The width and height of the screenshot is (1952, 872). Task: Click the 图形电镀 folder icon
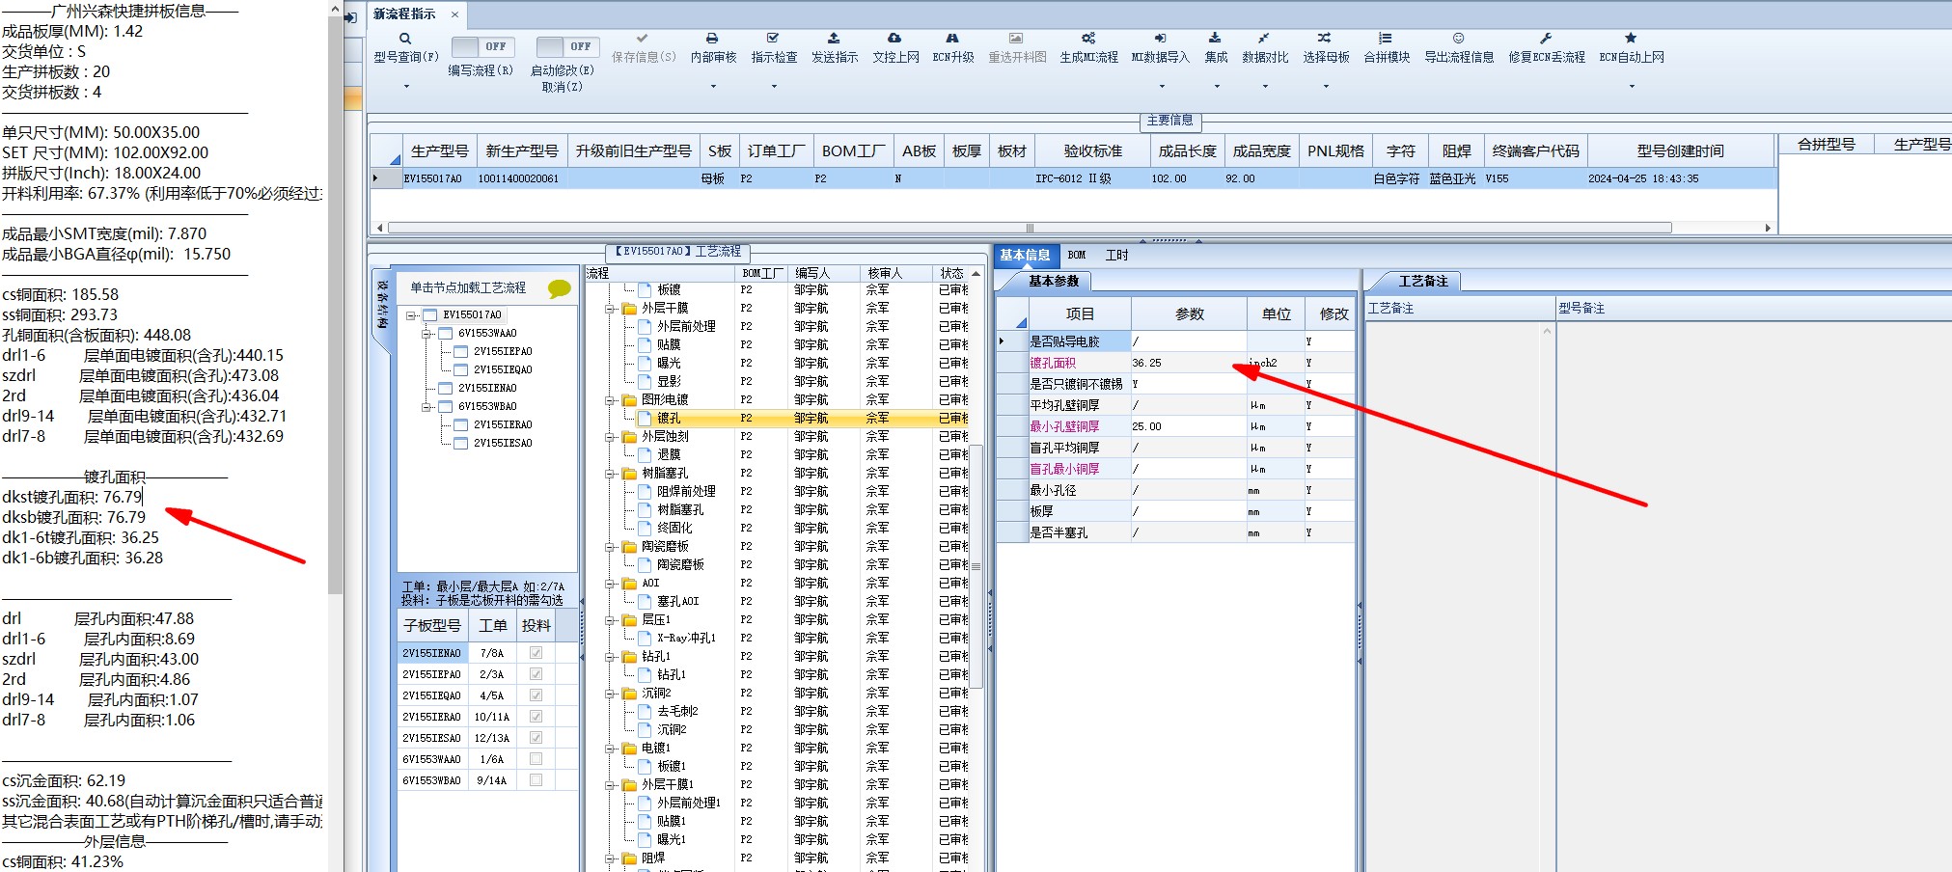click(630, 400)
